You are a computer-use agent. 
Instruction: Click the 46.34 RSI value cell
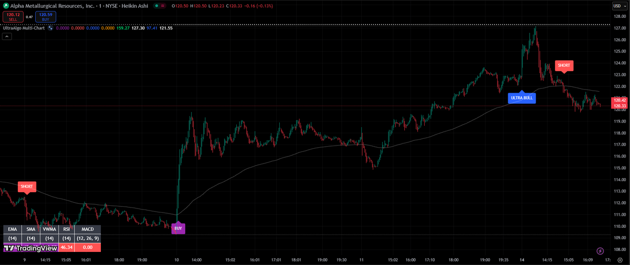(x=66, y=247)
